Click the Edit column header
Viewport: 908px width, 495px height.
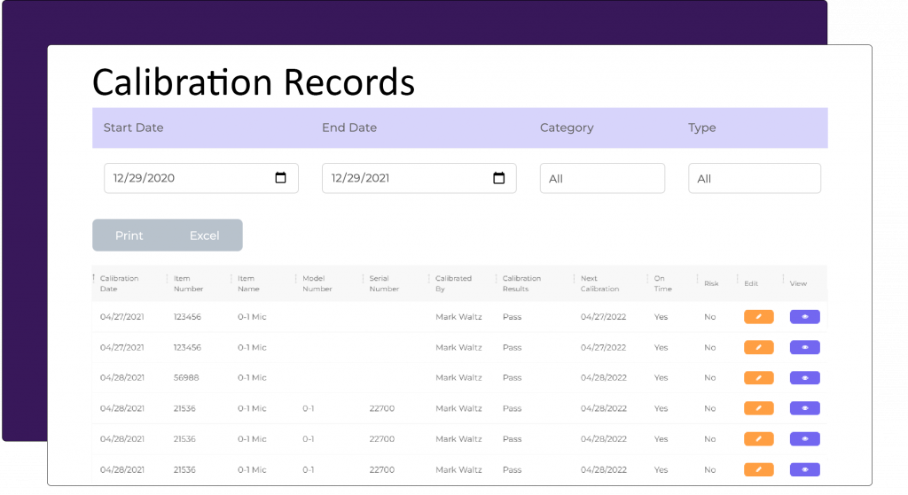coord(751,283)
